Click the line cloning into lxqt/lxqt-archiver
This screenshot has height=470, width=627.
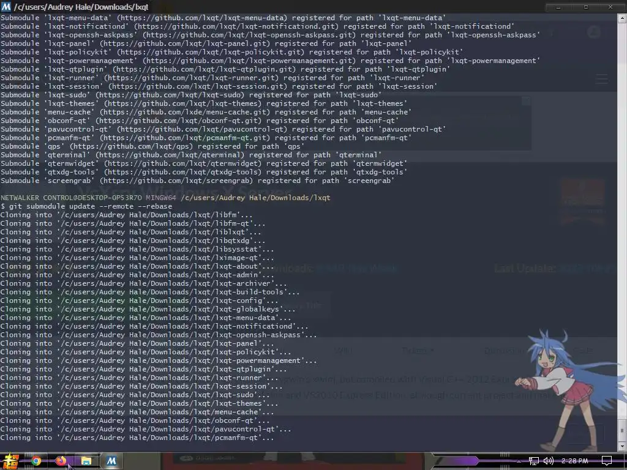(143, 283)
